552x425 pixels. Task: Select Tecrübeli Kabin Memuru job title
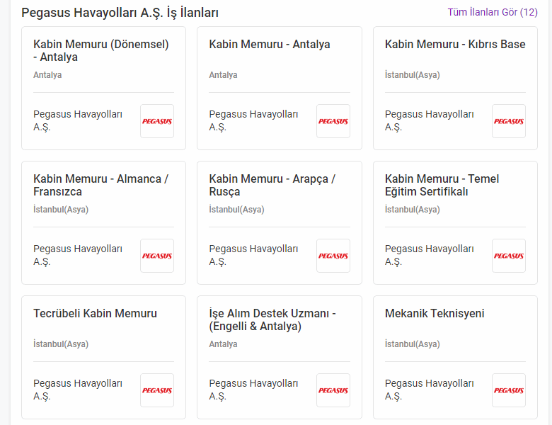[95, 313]
